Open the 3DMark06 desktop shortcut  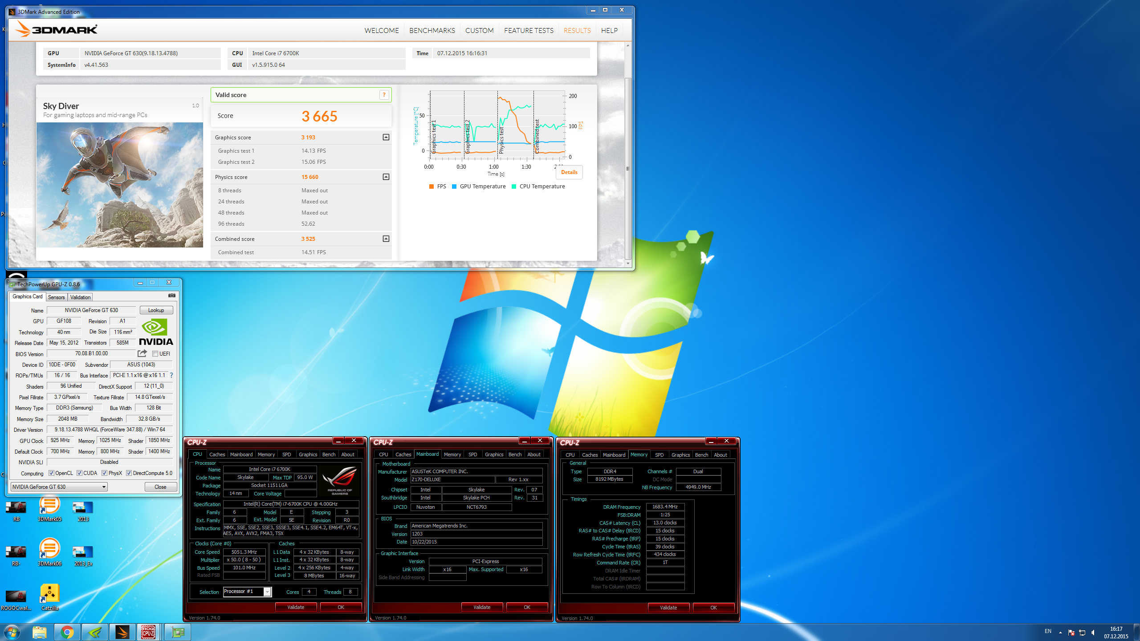click(x=49, y=552)
